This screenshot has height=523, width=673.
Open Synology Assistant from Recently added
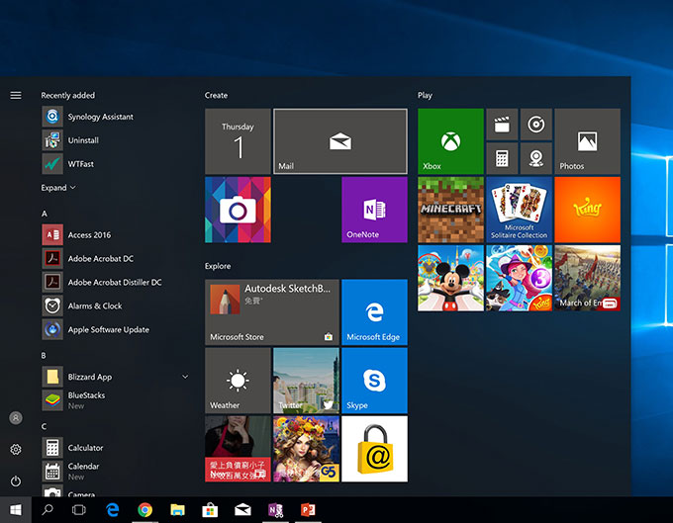pos(115,117)
